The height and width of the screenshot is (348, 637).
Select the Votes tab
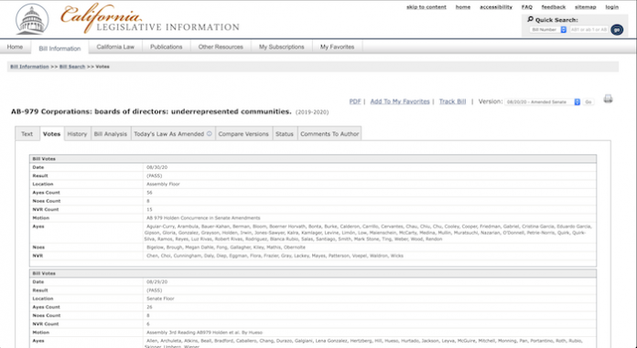[x=51, y=134]
